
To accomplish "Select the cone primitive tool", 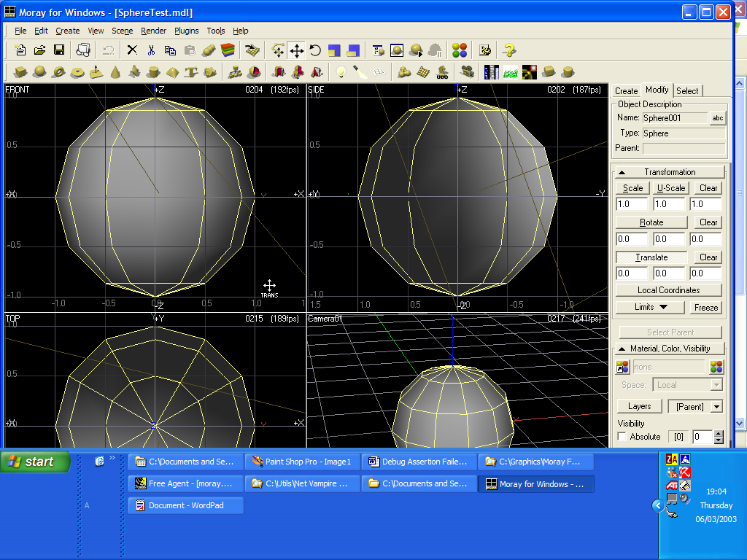I will pos(115,71).
